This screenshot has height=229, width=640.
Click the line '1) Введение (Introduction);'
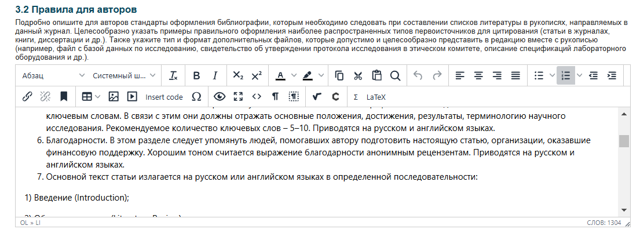click(x=76, y=198)
